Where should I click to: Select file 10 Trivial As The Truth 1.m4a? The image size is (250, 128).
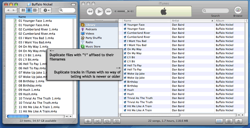(39, 98)
